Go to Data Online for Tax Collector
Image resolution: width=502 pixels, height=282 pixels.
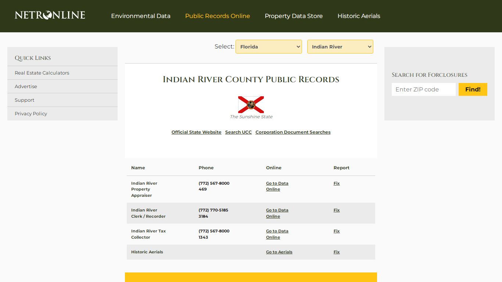pyautogui.click(x=277, y=234)
